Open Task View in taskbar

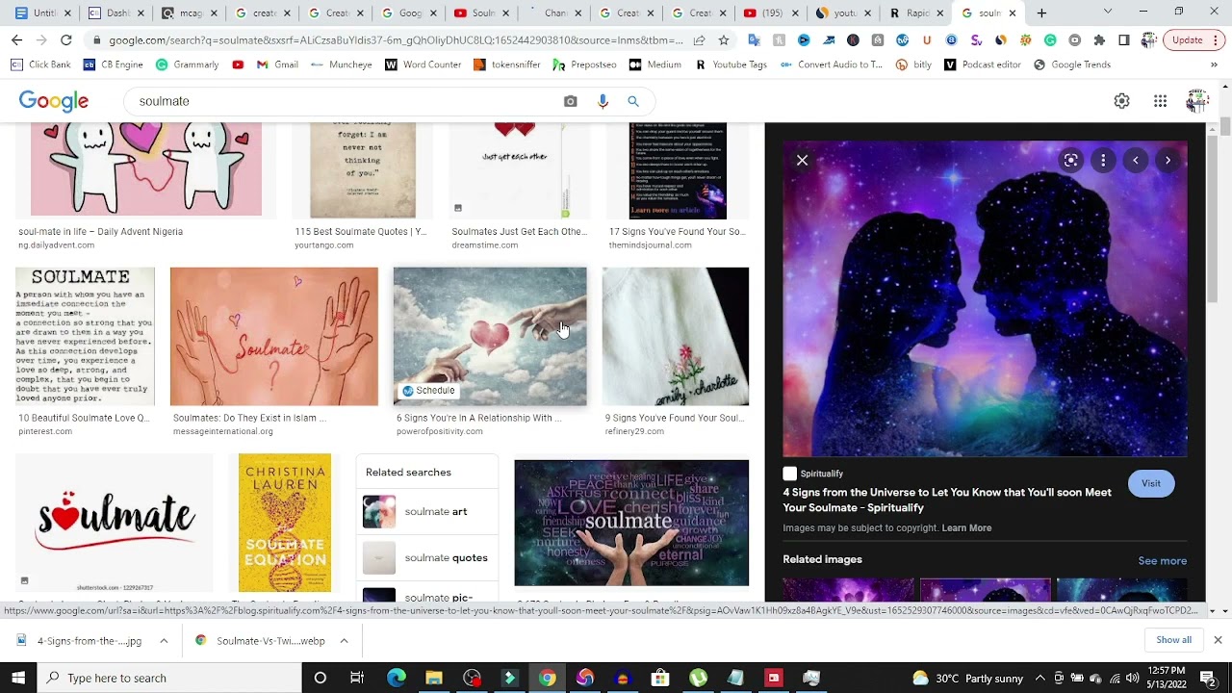click(x=357, y=678)
